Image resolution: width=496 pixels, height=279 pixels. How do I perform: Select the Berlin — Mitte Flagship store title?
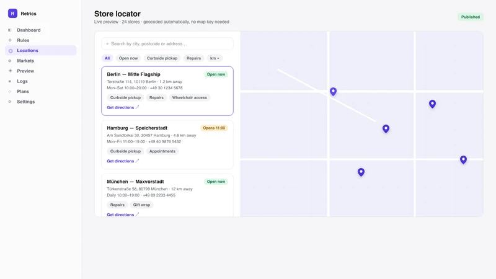133,74
